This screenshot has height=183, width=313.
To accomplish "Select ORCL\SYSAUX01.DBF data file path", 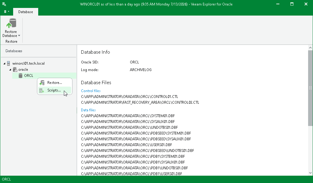I will 128,122.
